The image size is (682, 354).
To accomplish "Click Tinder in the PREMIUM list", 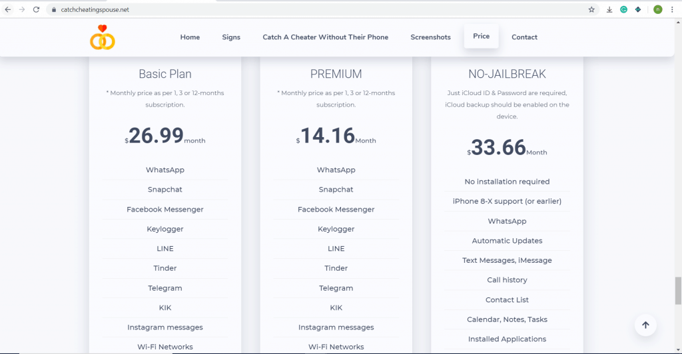I will pos(336,268).
